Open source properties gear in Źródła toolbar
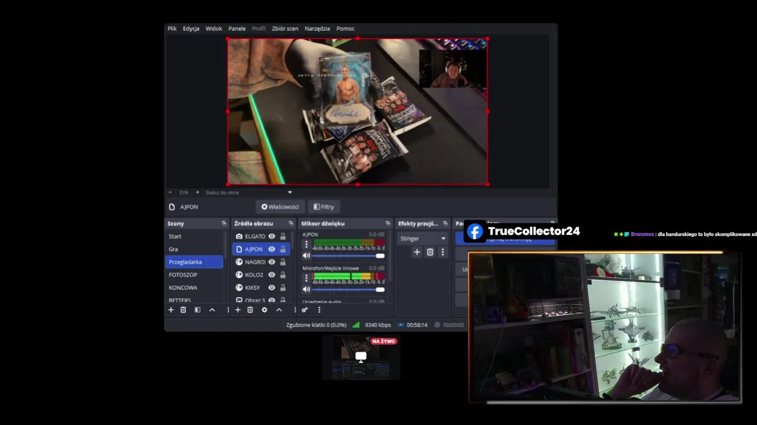The width and height of the screenshot is (757, 425). 264,310
